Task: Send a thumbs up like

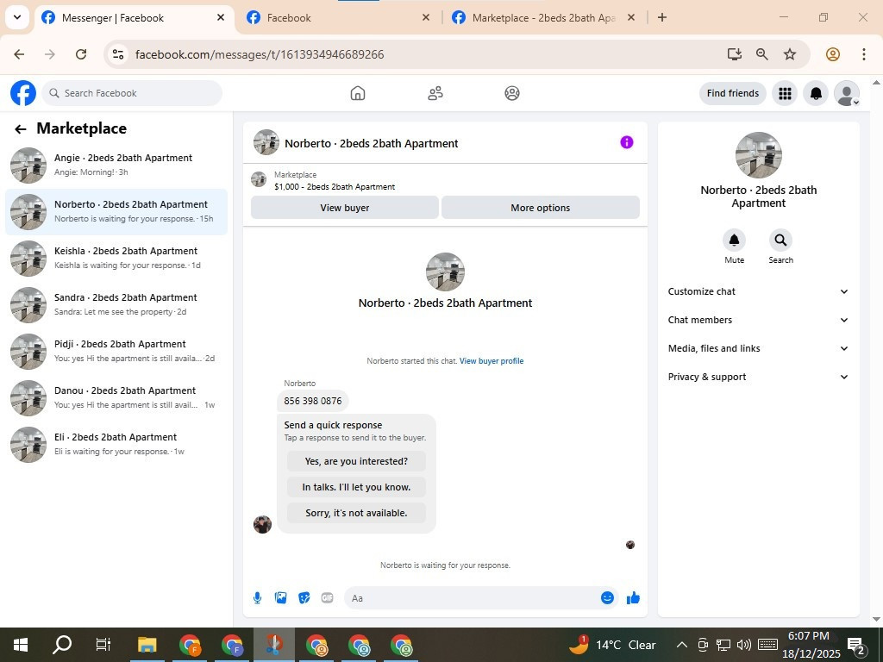Action: 633,598
